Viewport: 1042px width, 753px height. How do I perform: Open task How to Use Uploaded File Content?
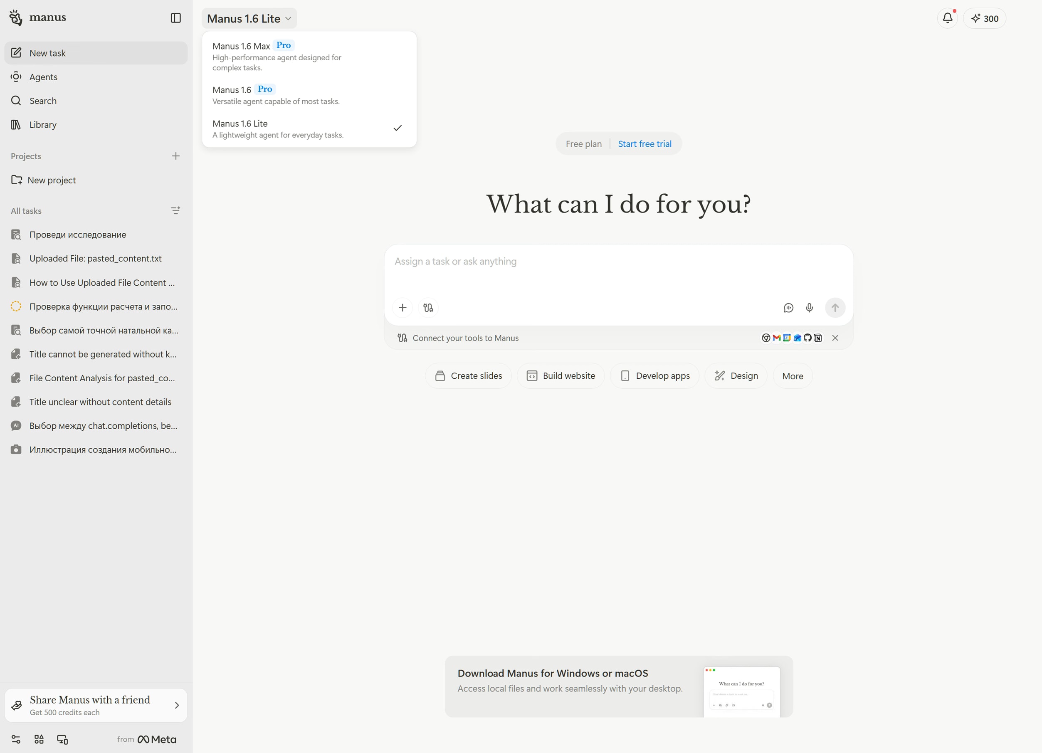(96, 283)
